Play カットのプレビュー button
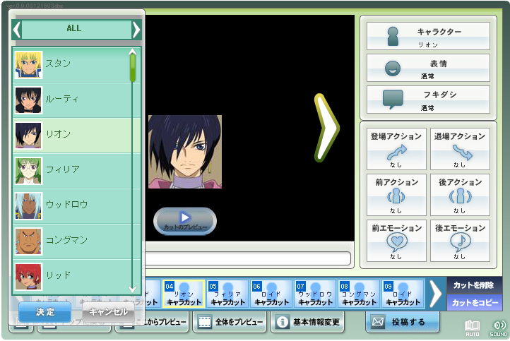Image resolution: width=510 pixels, height=341 pixels. (185, 221)
